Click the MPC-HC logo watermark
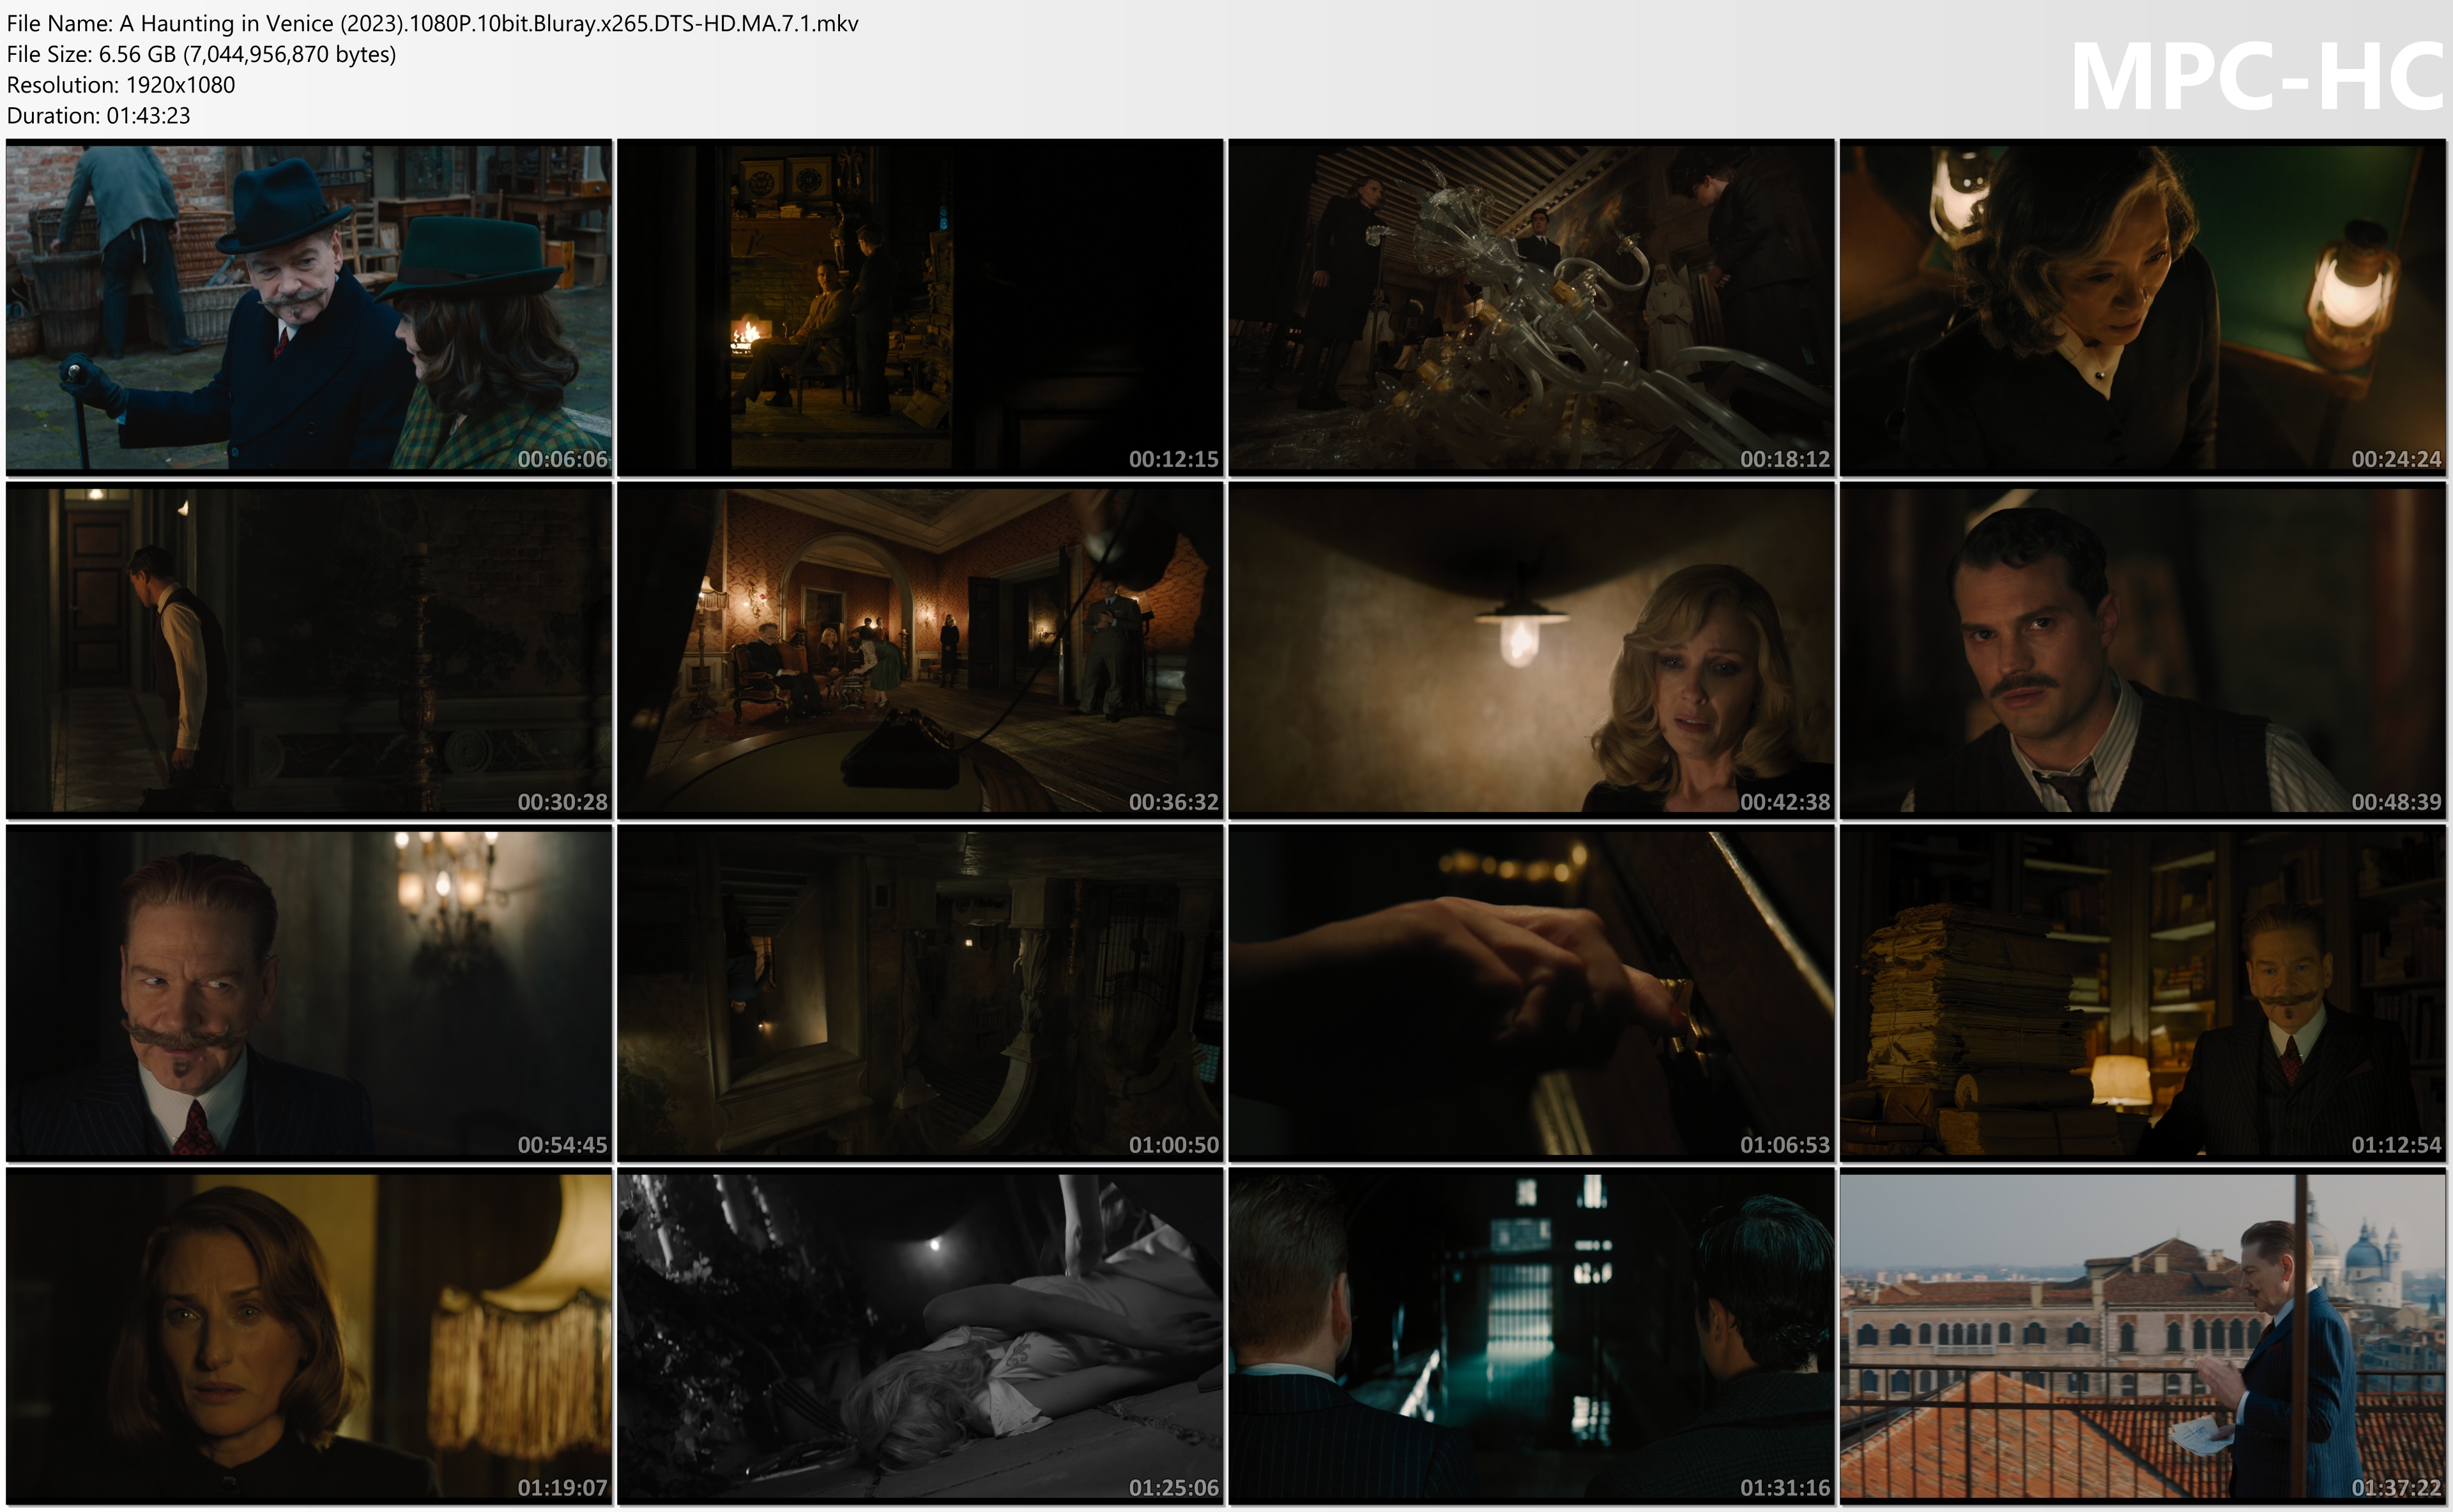 pos(2256,77)
